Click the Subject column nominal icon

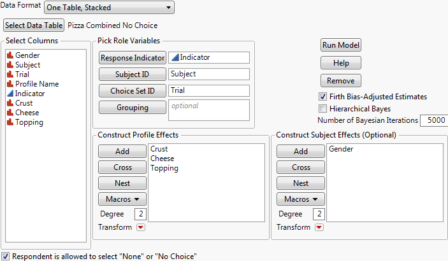click(x=10, y=65)
